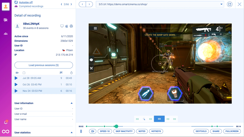The image size is (244, 137).
Task: Switch player to FULLSCREEN
Action: pos(232,131)
